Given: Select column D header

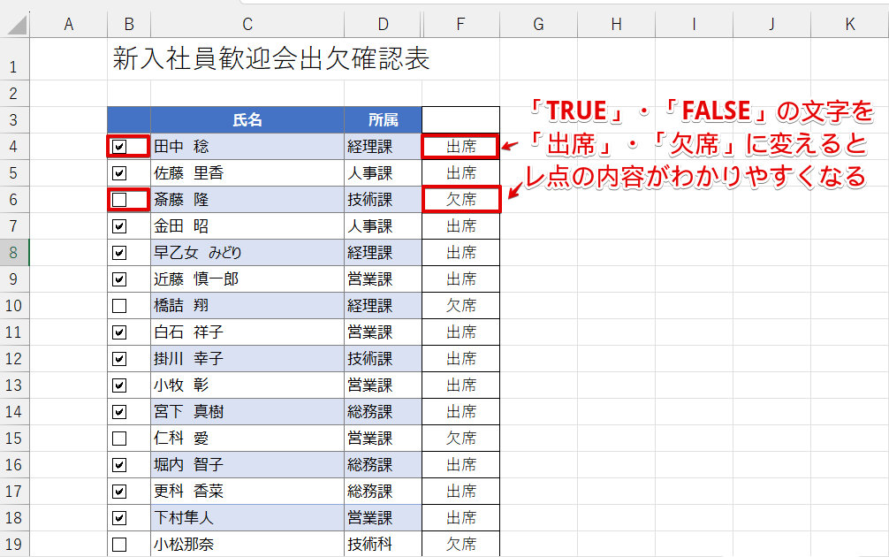Looking at the screenshot, I should [x=384, y=25].
